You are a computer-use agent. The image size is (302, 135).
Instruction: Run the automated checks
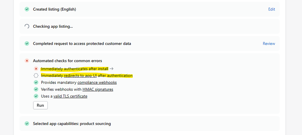pyautogui.click(x=40, y=105)
